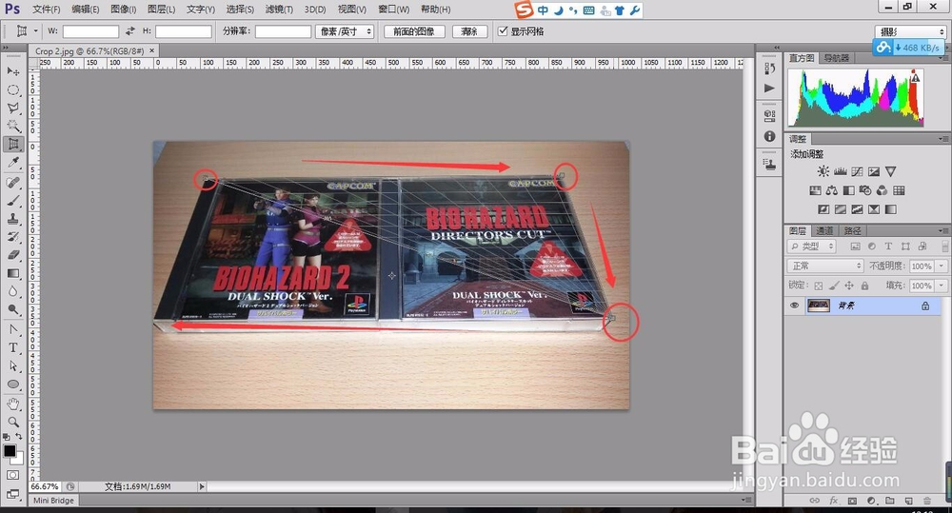Select the History Brush tool
Screen dimensions: 952x513
point(12,237)
